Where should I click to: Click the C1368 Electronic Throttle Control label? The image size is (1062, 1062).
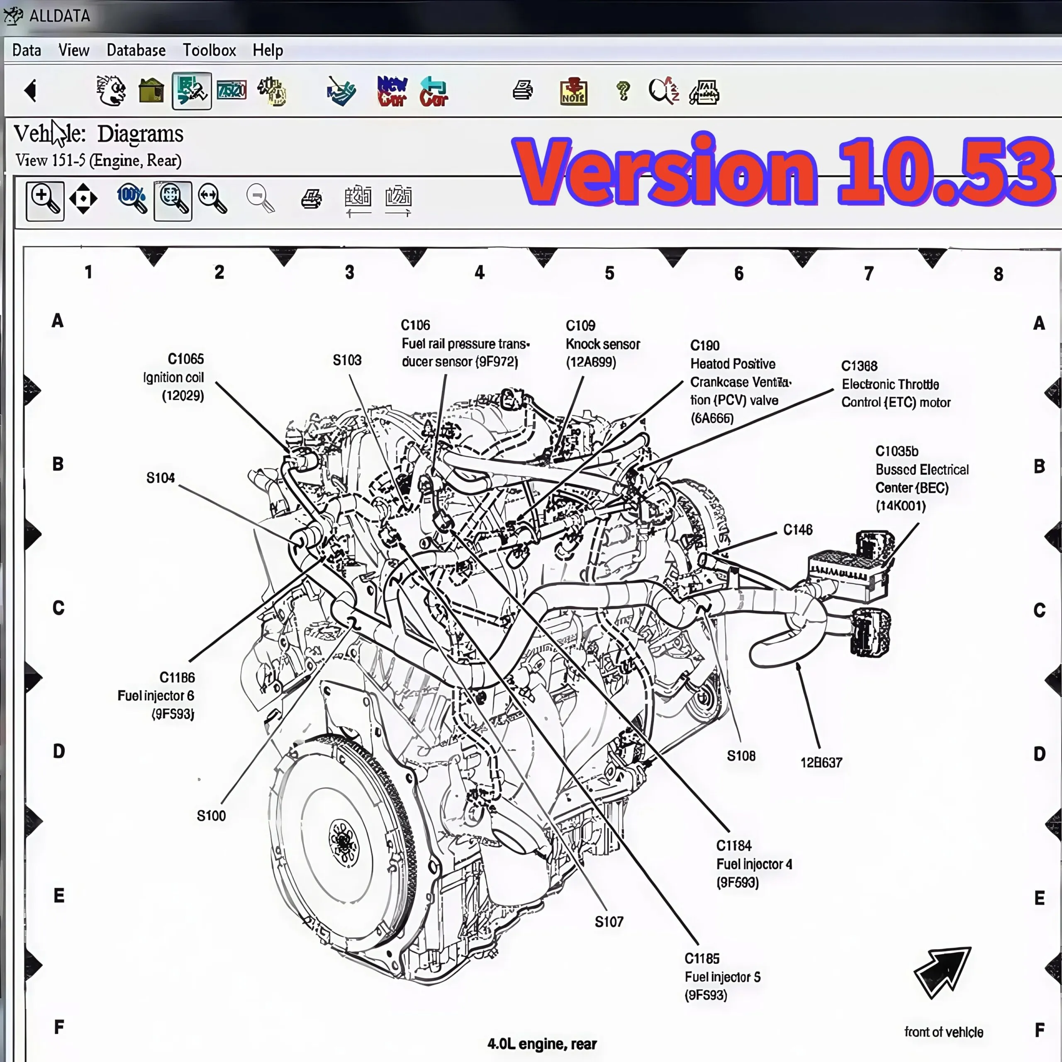click(895, 384)
